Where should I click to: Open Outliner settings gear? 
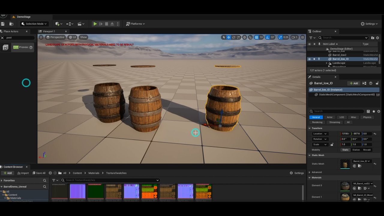[x=378, y=38]
